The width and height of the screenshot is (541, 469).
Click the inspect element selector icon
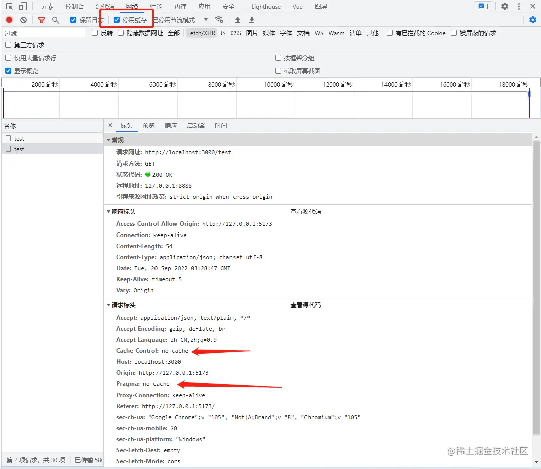click(x=10, y=6)
